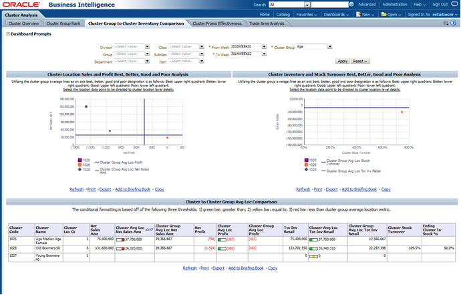Click Export under the sales chart
The width and height of the screenshot is (461, 295).
coord(105,189)
